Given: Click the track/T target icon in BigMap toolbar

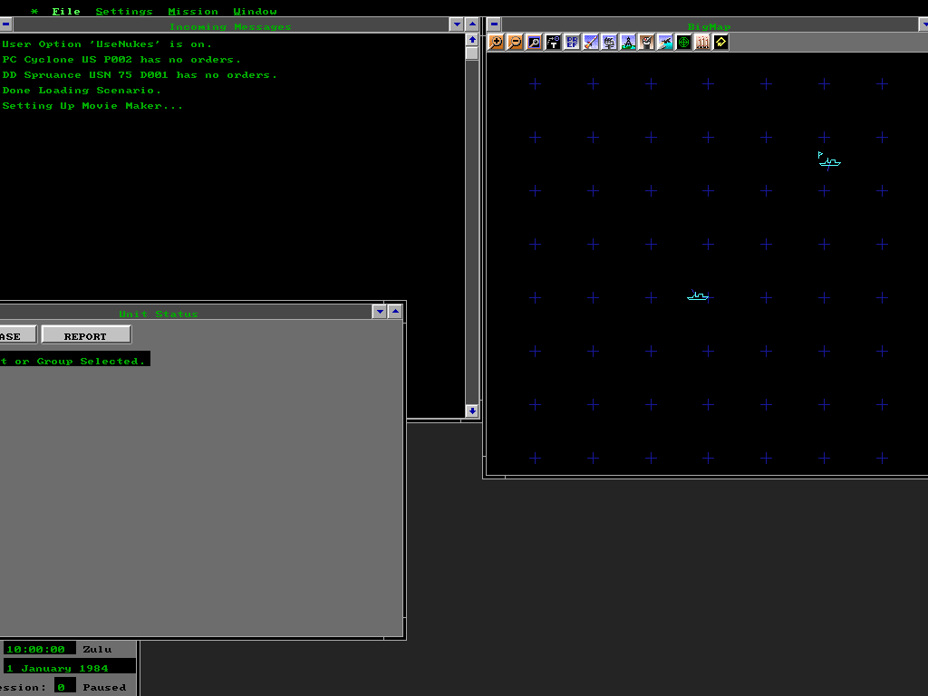Looking at the screenshot, I should click(x=553, y=42).
